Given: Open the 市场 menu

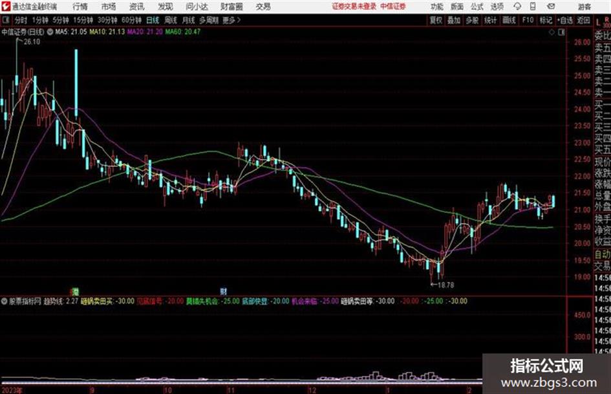Looking at the screenshot, I should click(109, 6).
